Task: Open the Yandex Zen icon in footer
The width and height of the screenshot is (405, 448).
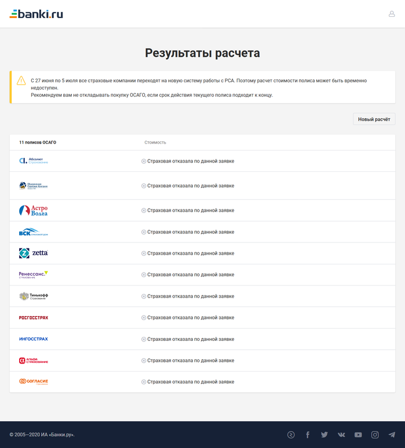Action: tap(291, 435)
